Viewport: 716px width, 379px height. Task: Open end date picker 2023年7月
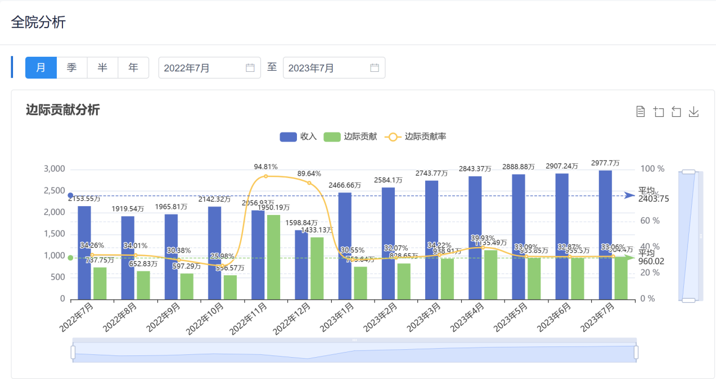(327, 68)
